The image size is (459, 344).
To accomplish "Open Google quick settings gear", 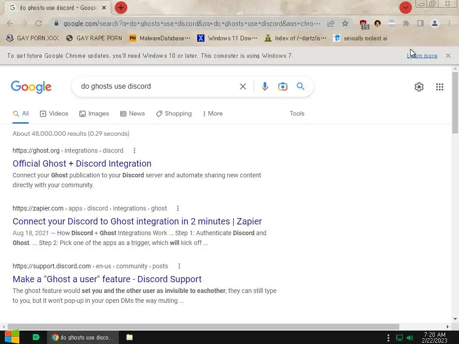I will pos(419,87).
